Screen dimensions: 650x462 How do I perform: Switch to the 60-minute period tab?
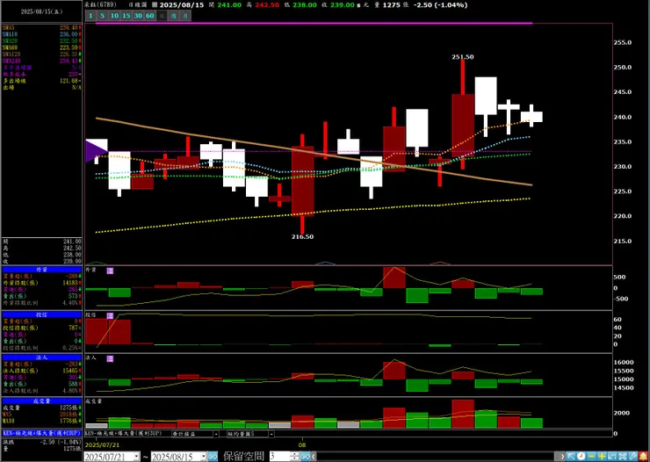pyautogui.click(x=150, y=16)
